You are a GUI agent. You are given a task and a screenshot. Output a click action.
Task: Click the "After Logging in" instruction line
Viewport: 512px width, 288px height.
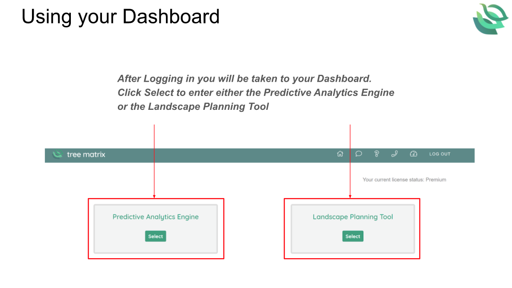[x=245, y=79]
